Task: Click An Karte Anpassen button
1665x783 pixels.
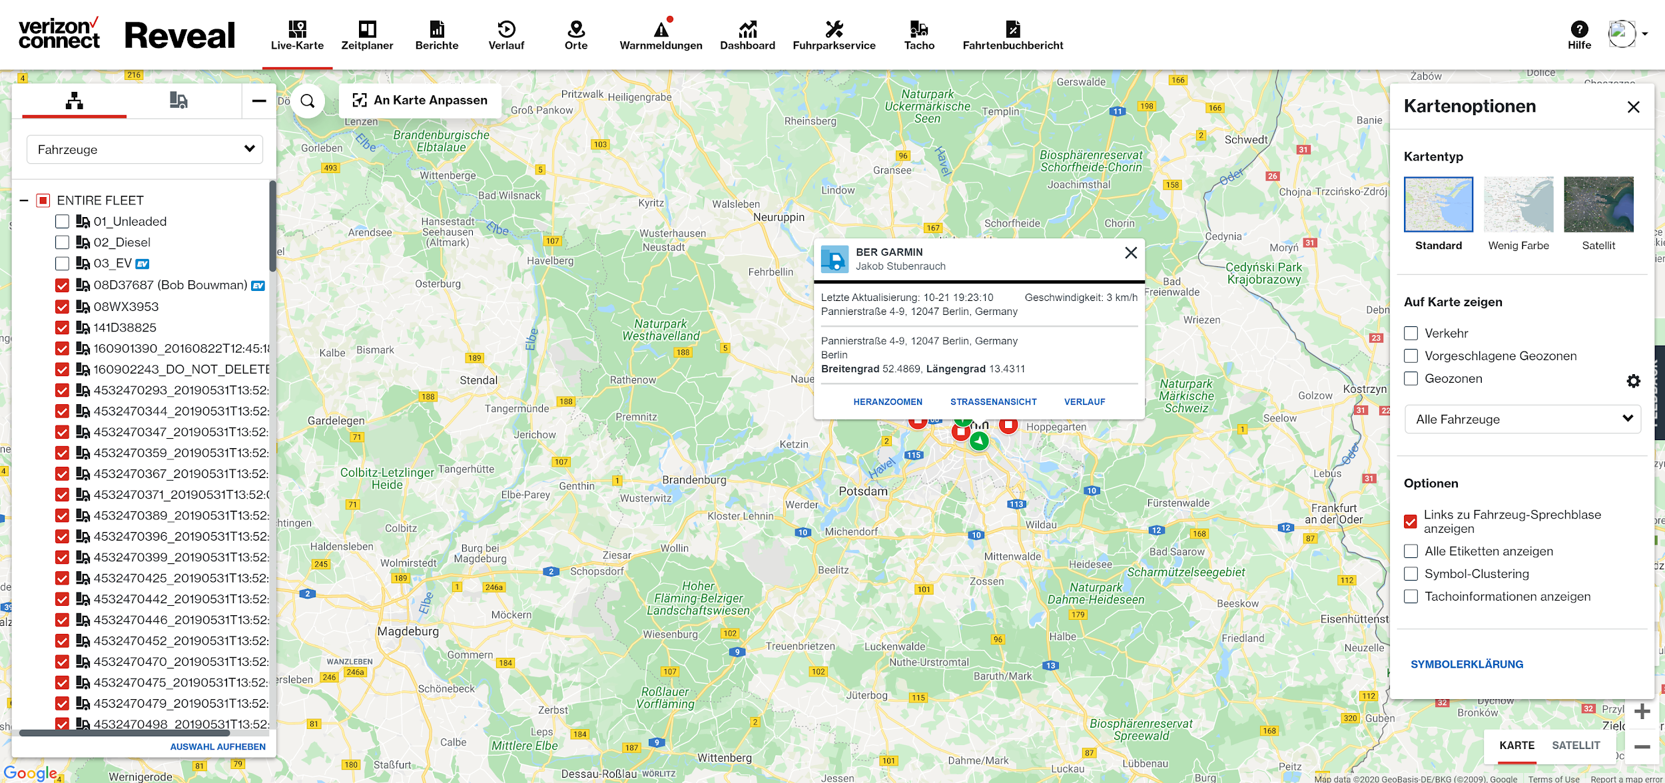Action: click(420, 101)
